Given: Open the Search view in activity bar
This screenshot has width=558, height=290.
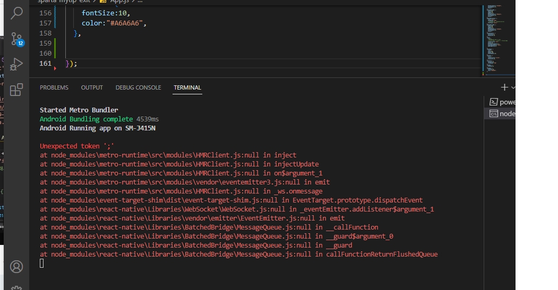Looking at the screenshot, I should coord(16,13).
